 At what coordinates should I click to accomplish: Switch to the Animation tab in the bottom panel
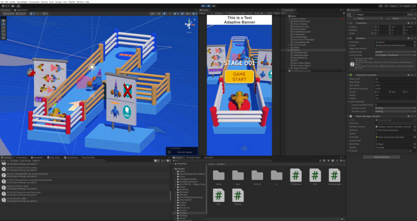pos(37,158)
